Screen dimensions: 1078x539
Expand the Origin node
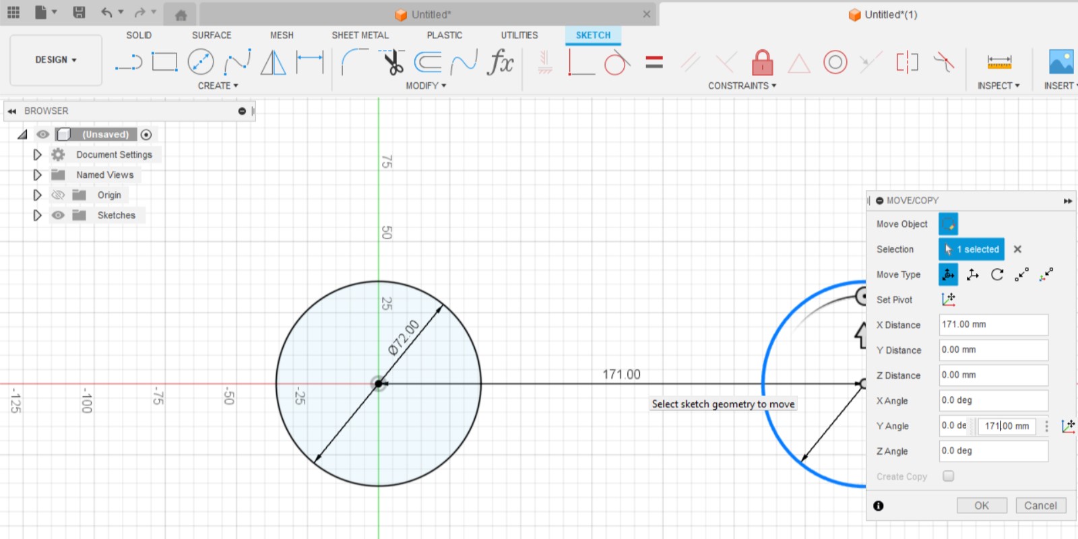pyautogui.click(x=37, y=195)
